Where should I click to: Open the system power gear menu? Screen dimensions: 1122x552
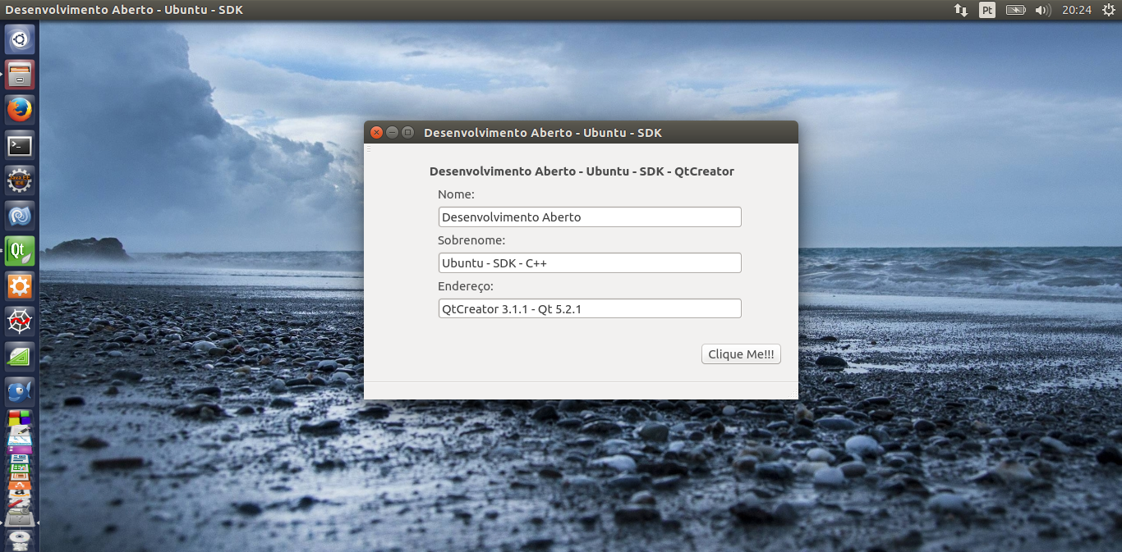[1107, 11]
